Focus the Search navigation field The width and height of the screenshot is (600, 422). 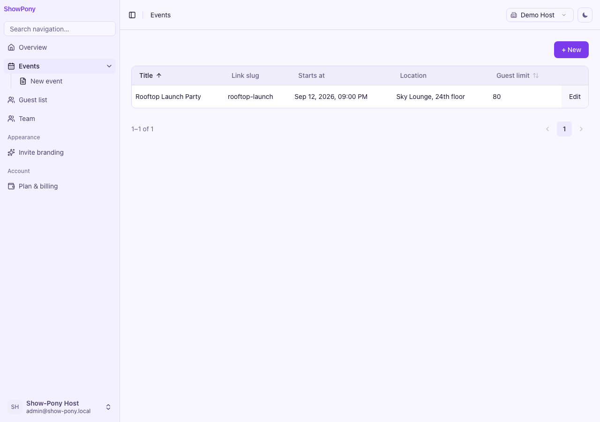pyautogui.click(x=60, y=29)
